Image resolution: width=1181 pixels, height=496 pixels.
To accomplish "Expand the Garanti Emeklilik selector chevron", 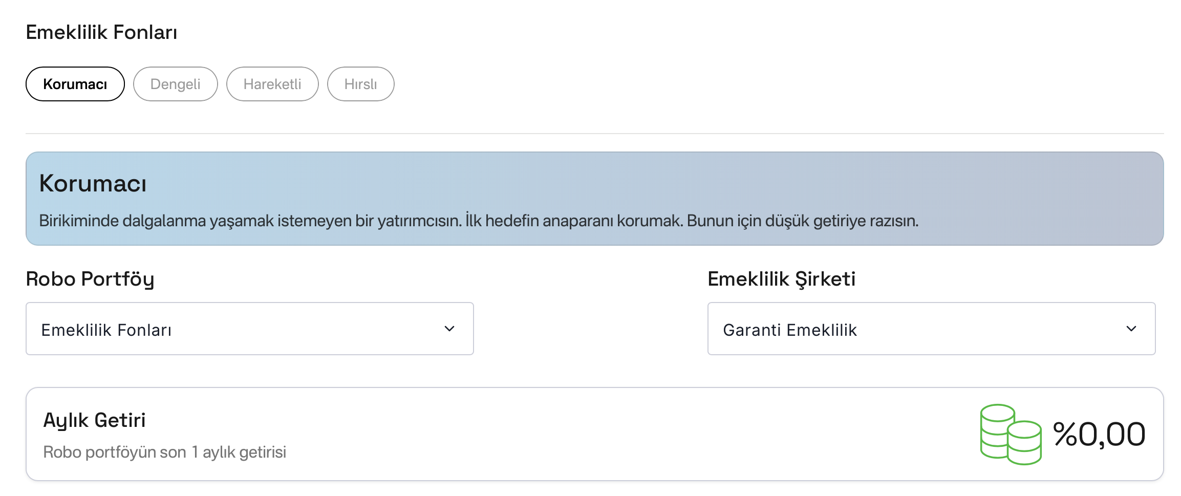I will (1131, 328).
